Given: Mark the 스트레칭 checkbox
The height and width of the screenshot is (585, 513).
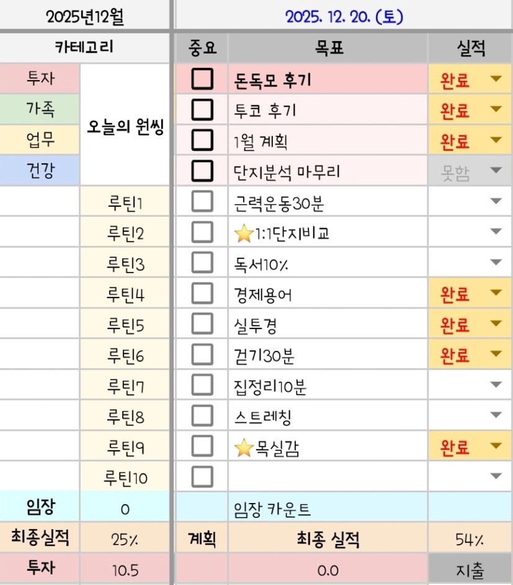Looking at the screenshot, I should point(202,415).
